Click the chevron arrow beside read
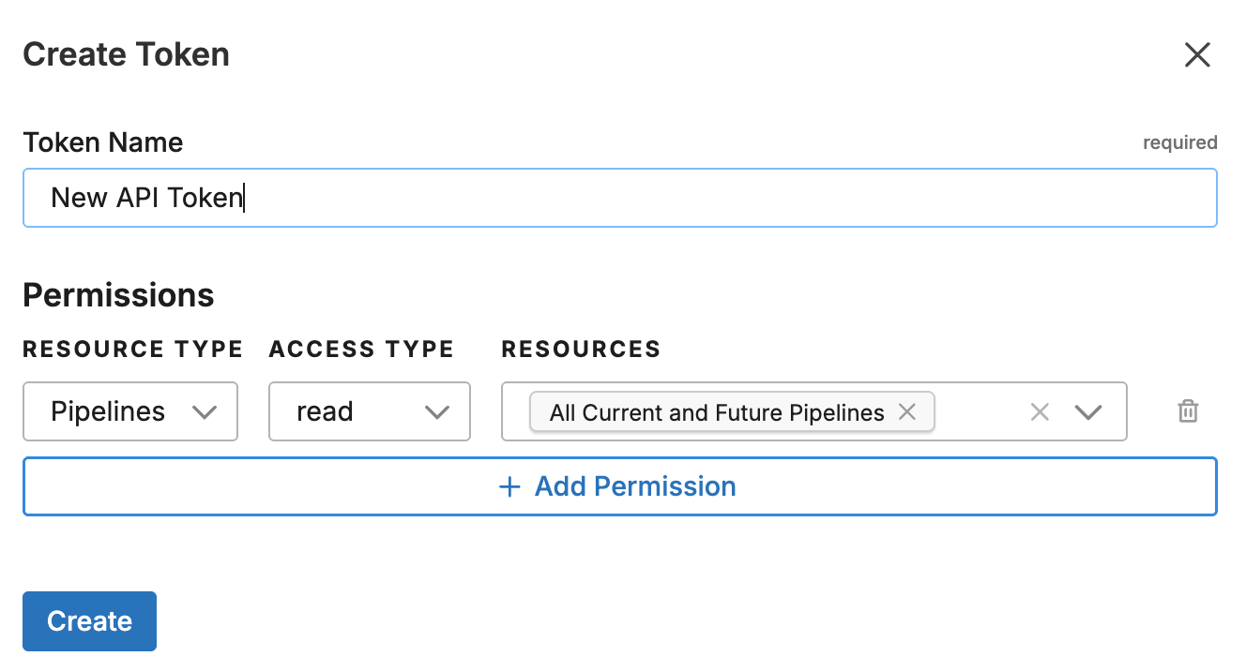This screenshot has height=671, width=1246. [437, 411]
